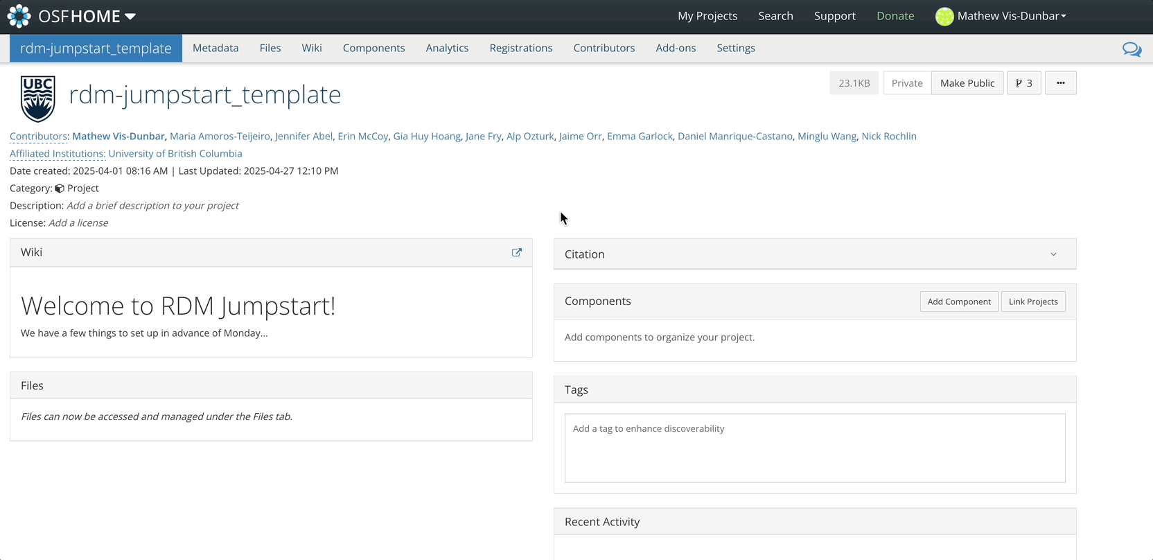
Task: Open the OSF HOME dropdown arrow
Action: click(130, 17)
